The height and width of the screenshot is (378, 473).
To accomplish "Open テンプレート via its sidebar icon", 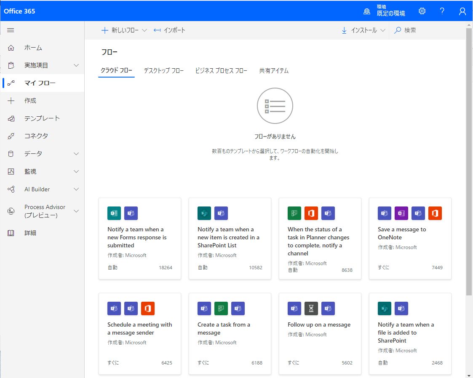I will click(x=11, y=118).
